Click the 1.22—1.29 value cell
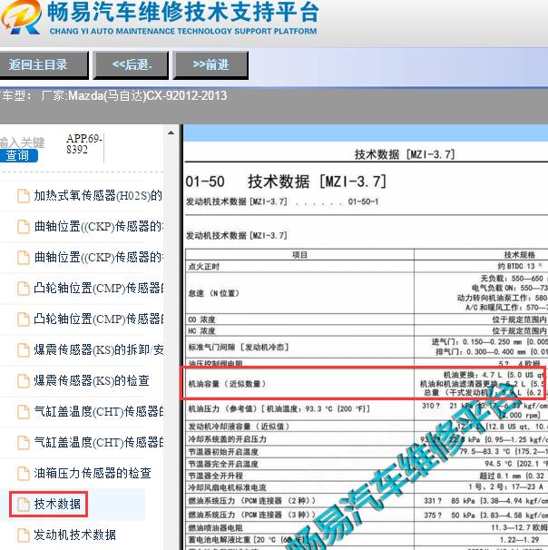 click(x=520, y=540)
